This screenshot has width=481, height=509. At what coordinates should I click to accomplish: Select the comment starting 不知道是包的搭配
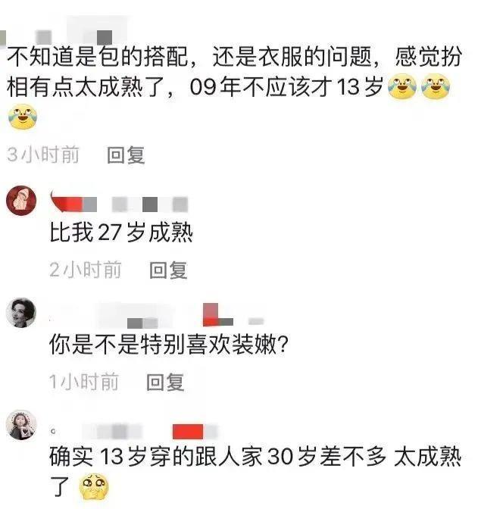[x=234, y=86]
